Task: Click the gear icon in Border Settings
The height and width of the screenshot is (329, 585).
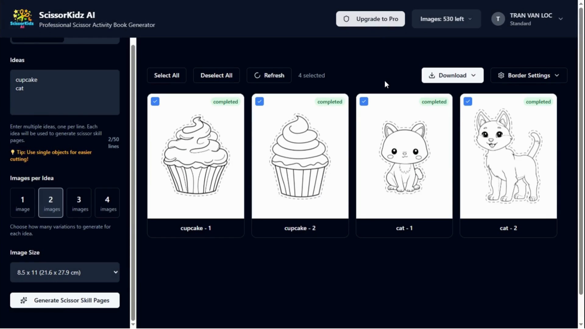Action: [x=501, y=75]
